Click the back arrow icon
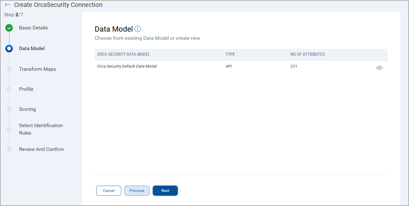The image size is (409, 206). coord(8,5)
